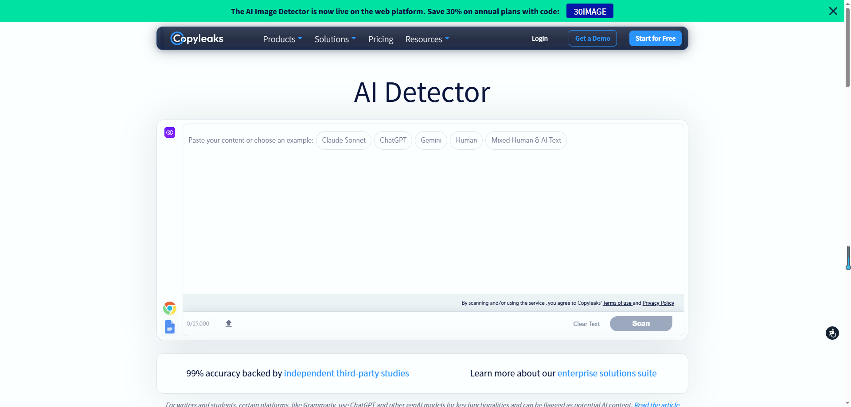Click Start for Free button
This screenshot has height=407, width=851.
[655, 39]
